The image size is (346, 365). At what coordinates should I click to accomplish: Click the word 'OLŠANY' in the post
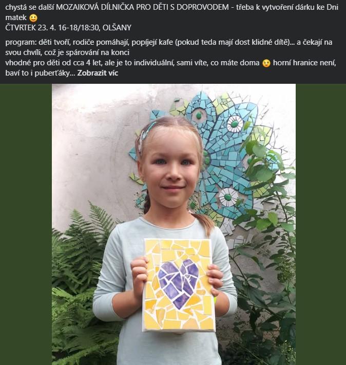(117, 28)
